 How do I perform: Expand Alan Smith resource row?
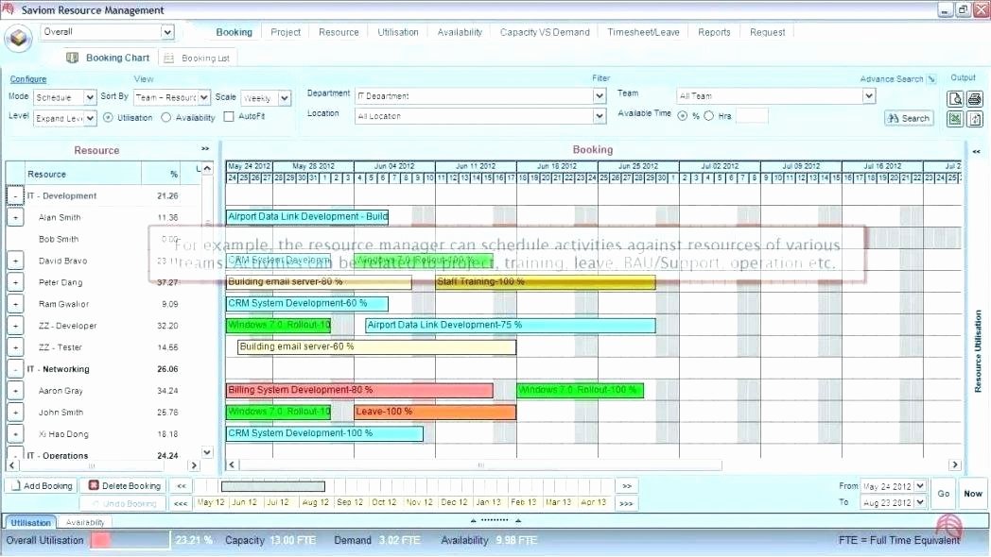[15, 218]
